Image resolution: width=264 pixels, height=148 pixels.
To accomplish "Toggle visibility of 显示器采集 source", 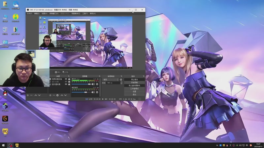I will tap(66, 84).
